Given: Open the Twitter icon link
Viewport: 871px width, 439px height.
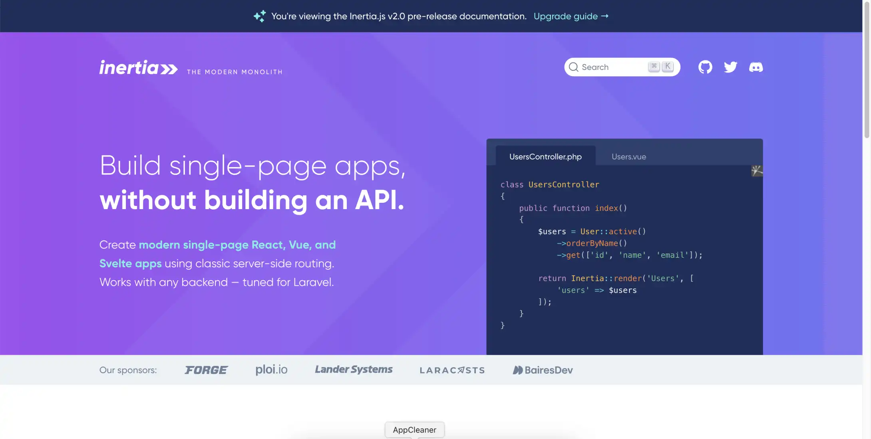Looking at the screenshot, I should pyautogui.click(x=730, y=67).
